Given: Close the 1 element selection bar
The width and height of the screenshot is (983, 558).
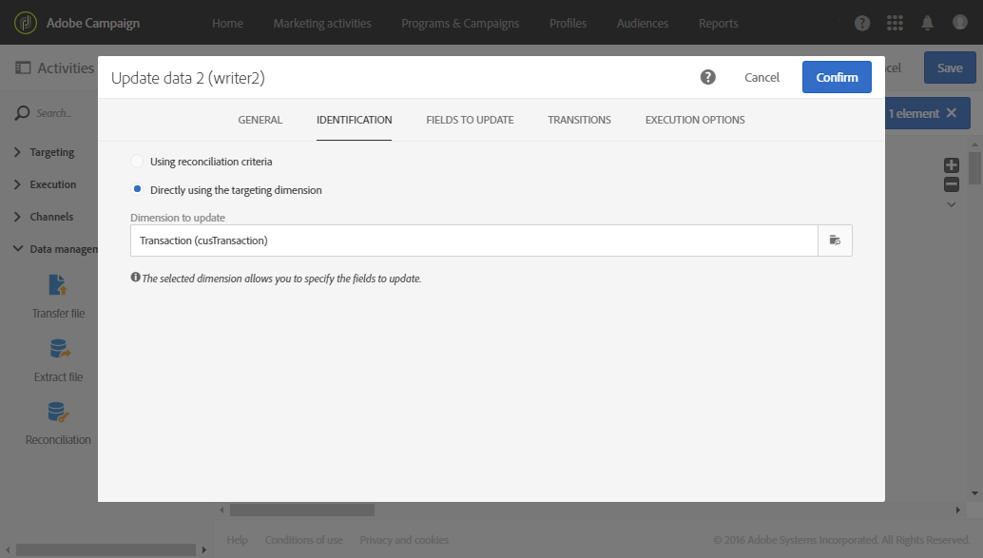Looking at the screenshot, I should (952, 113).
